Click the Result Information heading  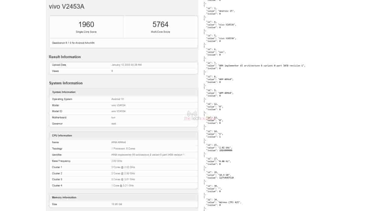click(65, 57)
